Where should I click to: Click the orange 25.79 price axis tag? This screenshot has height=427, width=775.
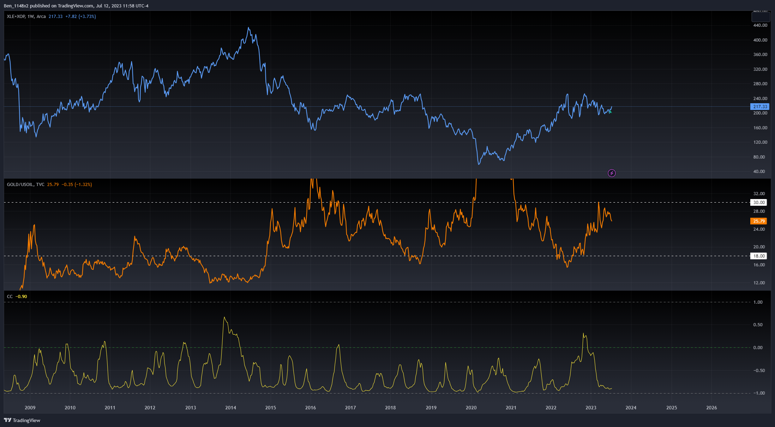[x=759, y=221]
